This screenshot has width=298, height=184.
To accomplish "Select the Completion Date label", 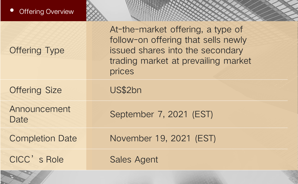I will pos(43,138).
